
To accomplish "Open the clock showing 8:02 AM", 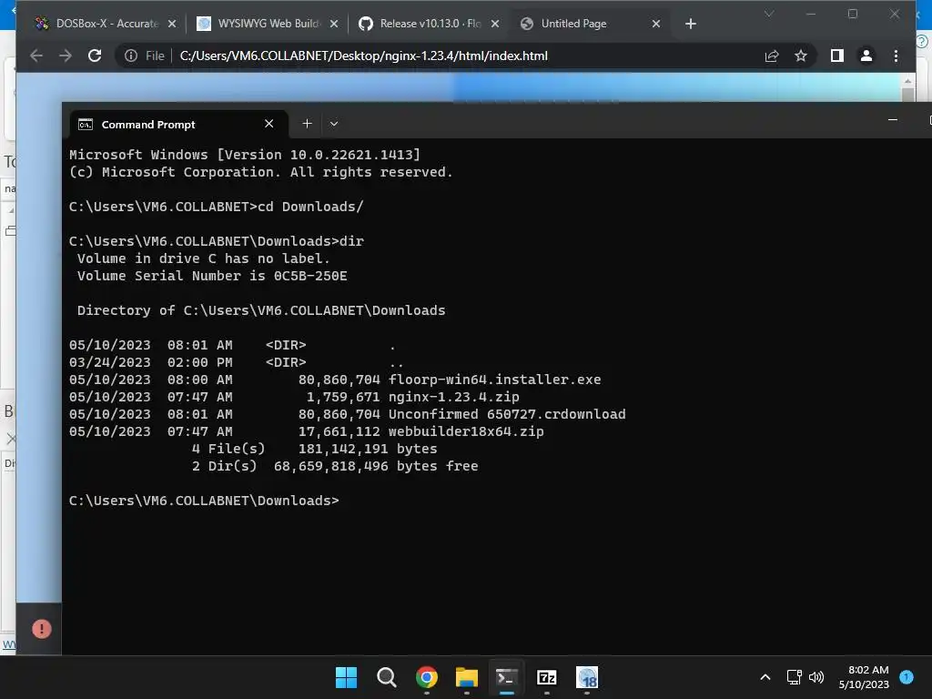I will [x=864, y=677].
